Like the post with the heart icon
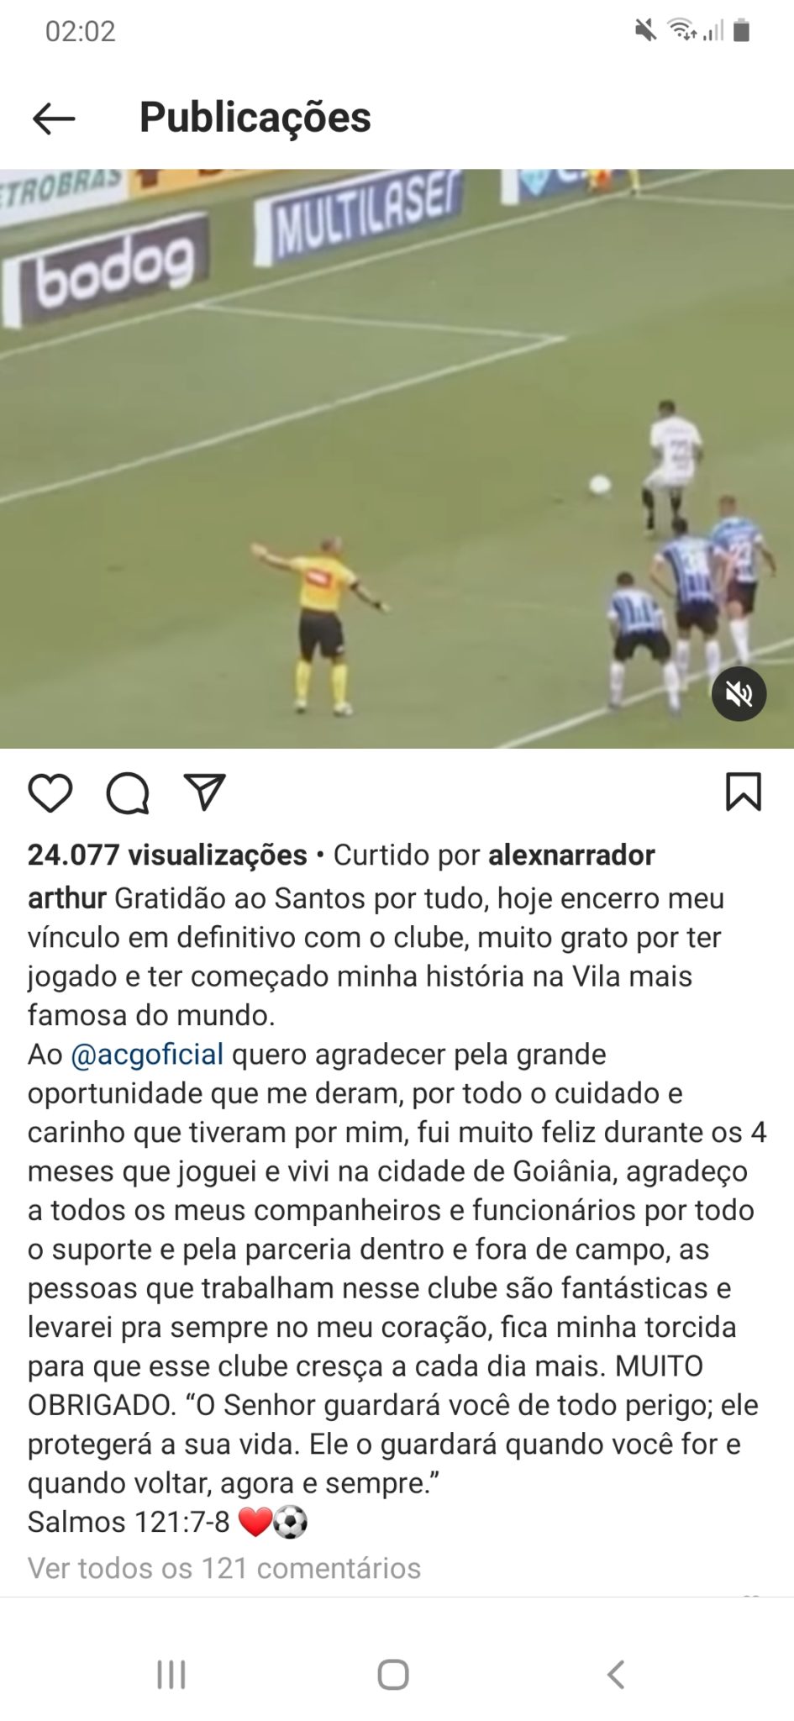 (50, 792)
